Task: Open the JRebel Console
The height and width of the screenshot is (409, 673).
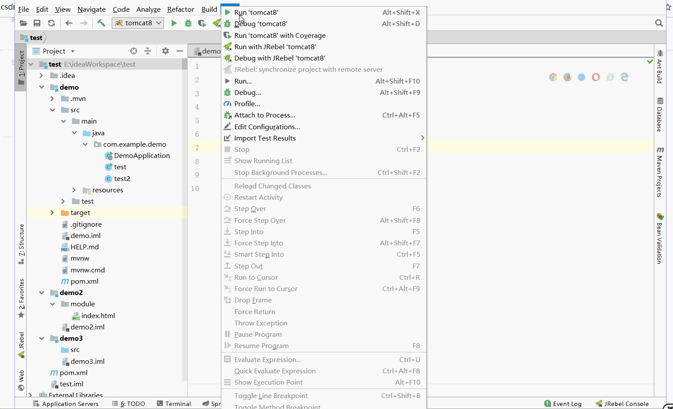Action: point(622,404)
